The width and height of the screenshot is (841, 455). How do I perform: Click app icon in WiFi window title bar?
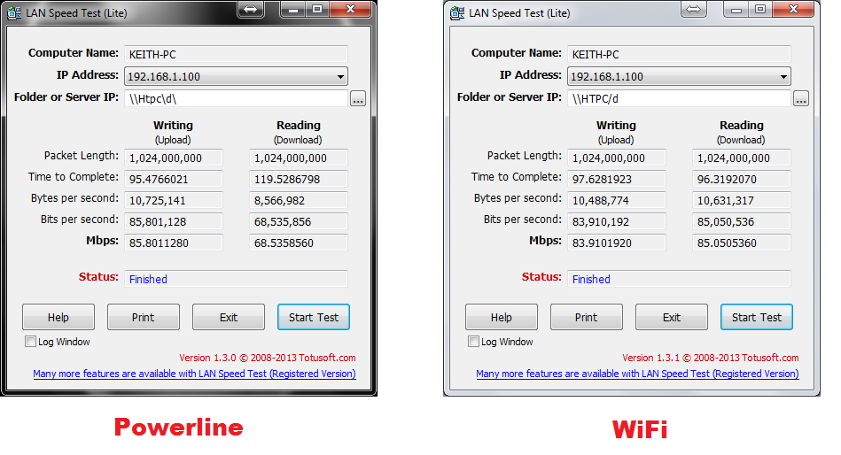(x=457, y=13)
